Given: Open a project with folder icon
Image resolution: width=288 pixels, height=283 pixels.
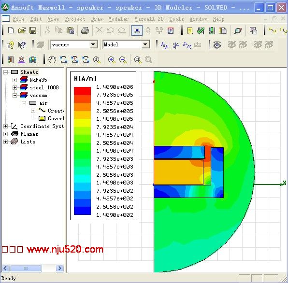Looking at the screenshot, I should [x=22, y=30].
